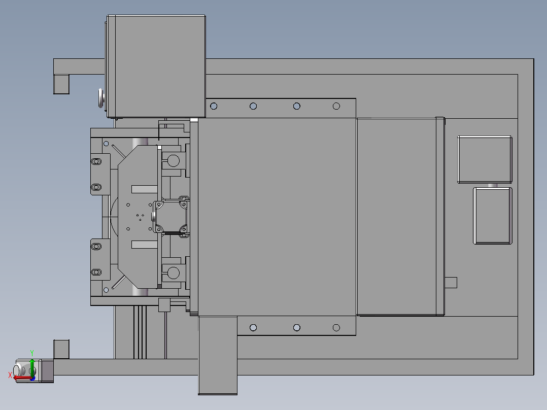The height and width of the screenshot is (410, 547).
Task: Select the lower rounded block on the right side
Action: pos(493,216)
